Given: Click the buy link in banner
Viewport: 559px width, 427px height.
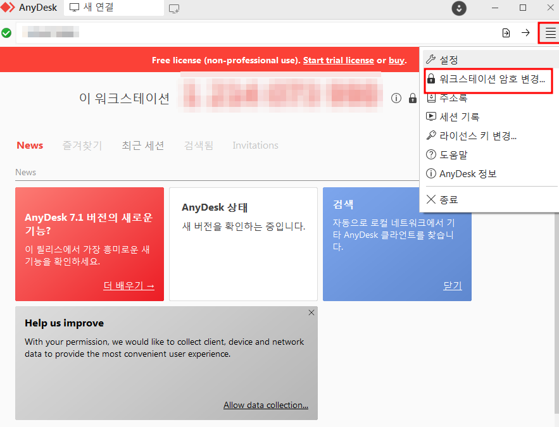Looking at the screenshot, I should point(396,60).
